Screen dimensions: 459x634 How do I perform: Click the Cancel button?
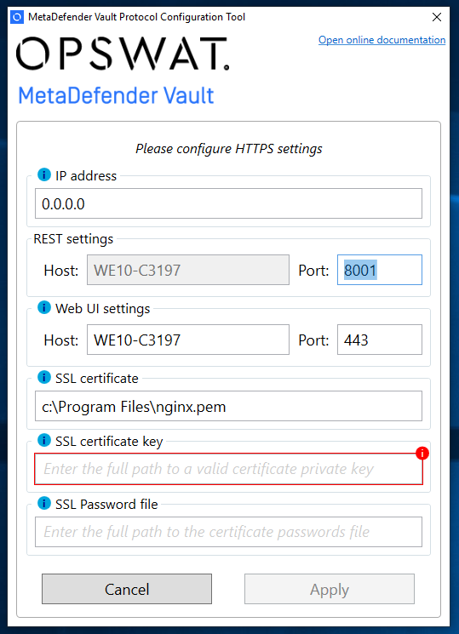(x=127, y=589)
